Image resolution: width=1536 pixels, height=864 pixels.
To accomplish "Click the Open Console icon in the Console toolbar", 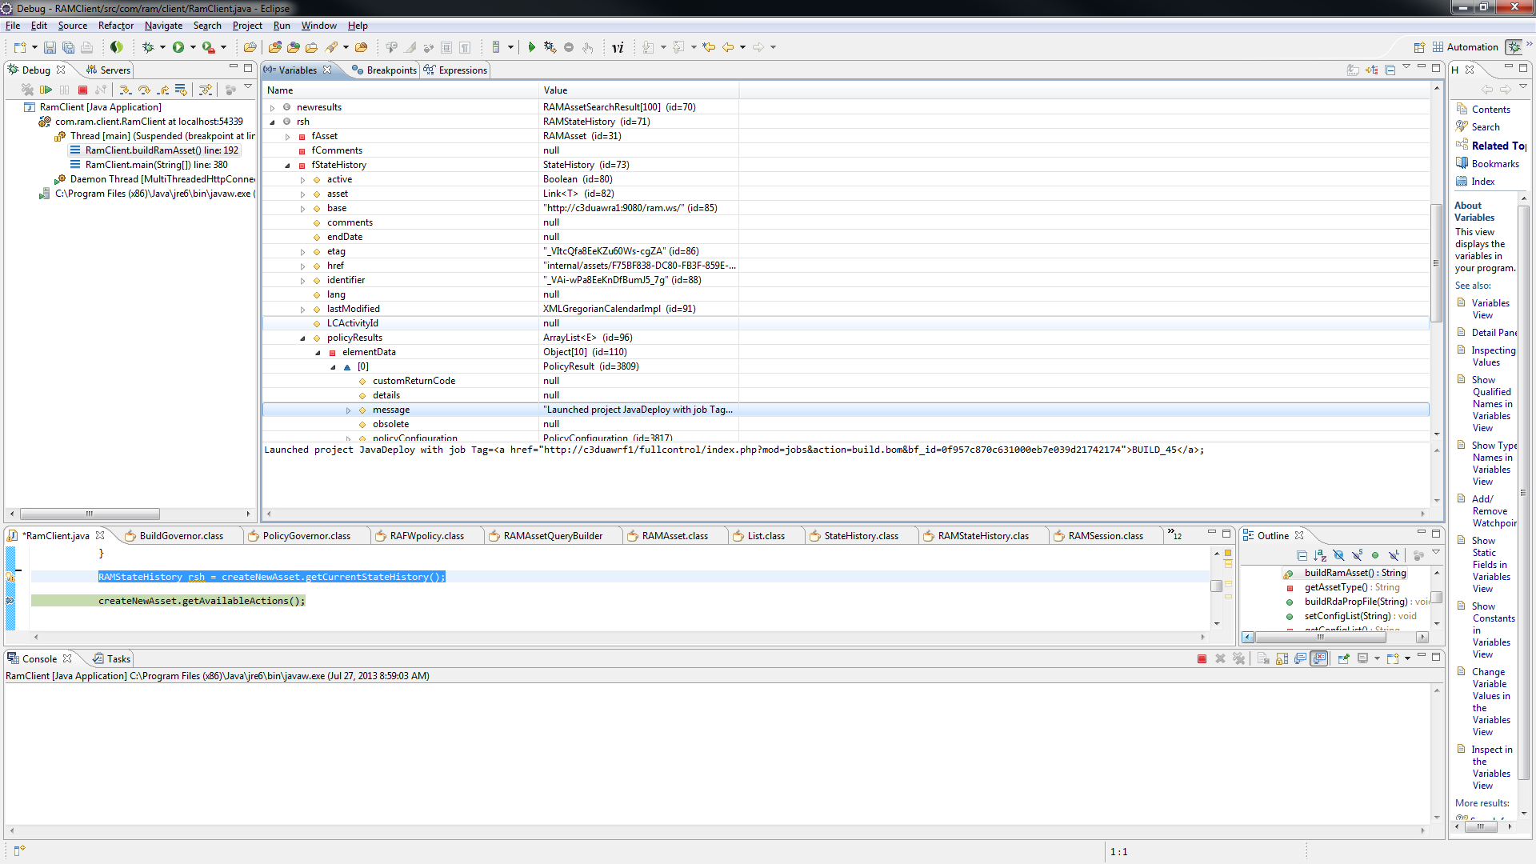I will pos(1393,659).
